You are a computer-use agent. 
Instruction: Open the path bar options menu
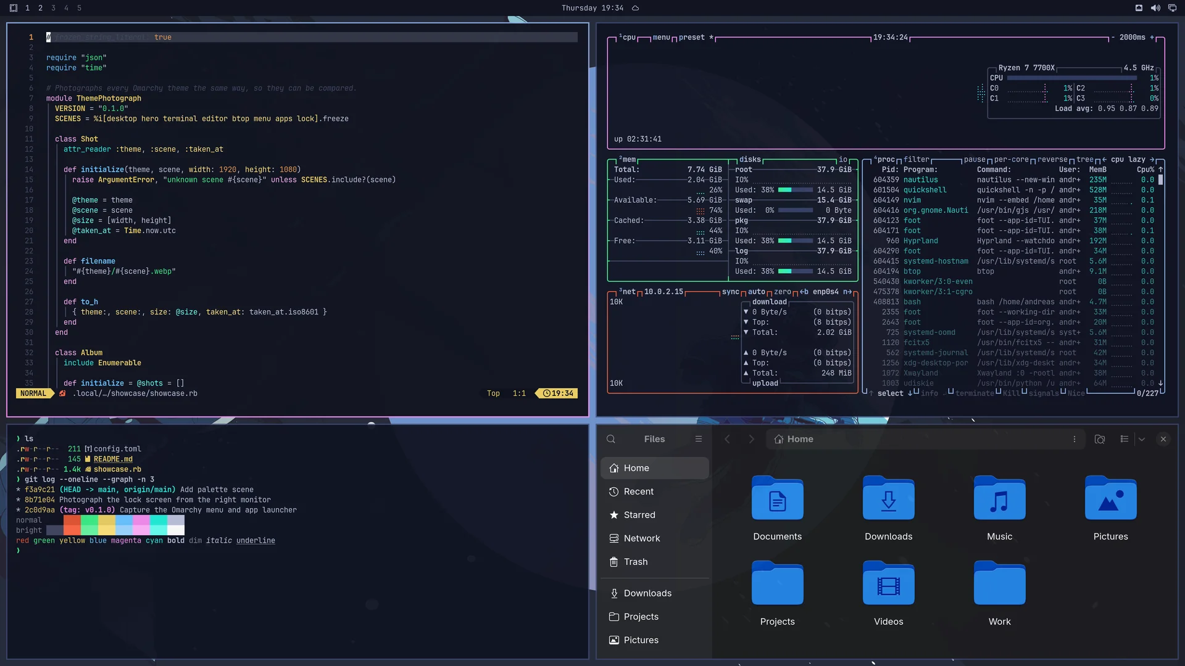(1075, 439)
